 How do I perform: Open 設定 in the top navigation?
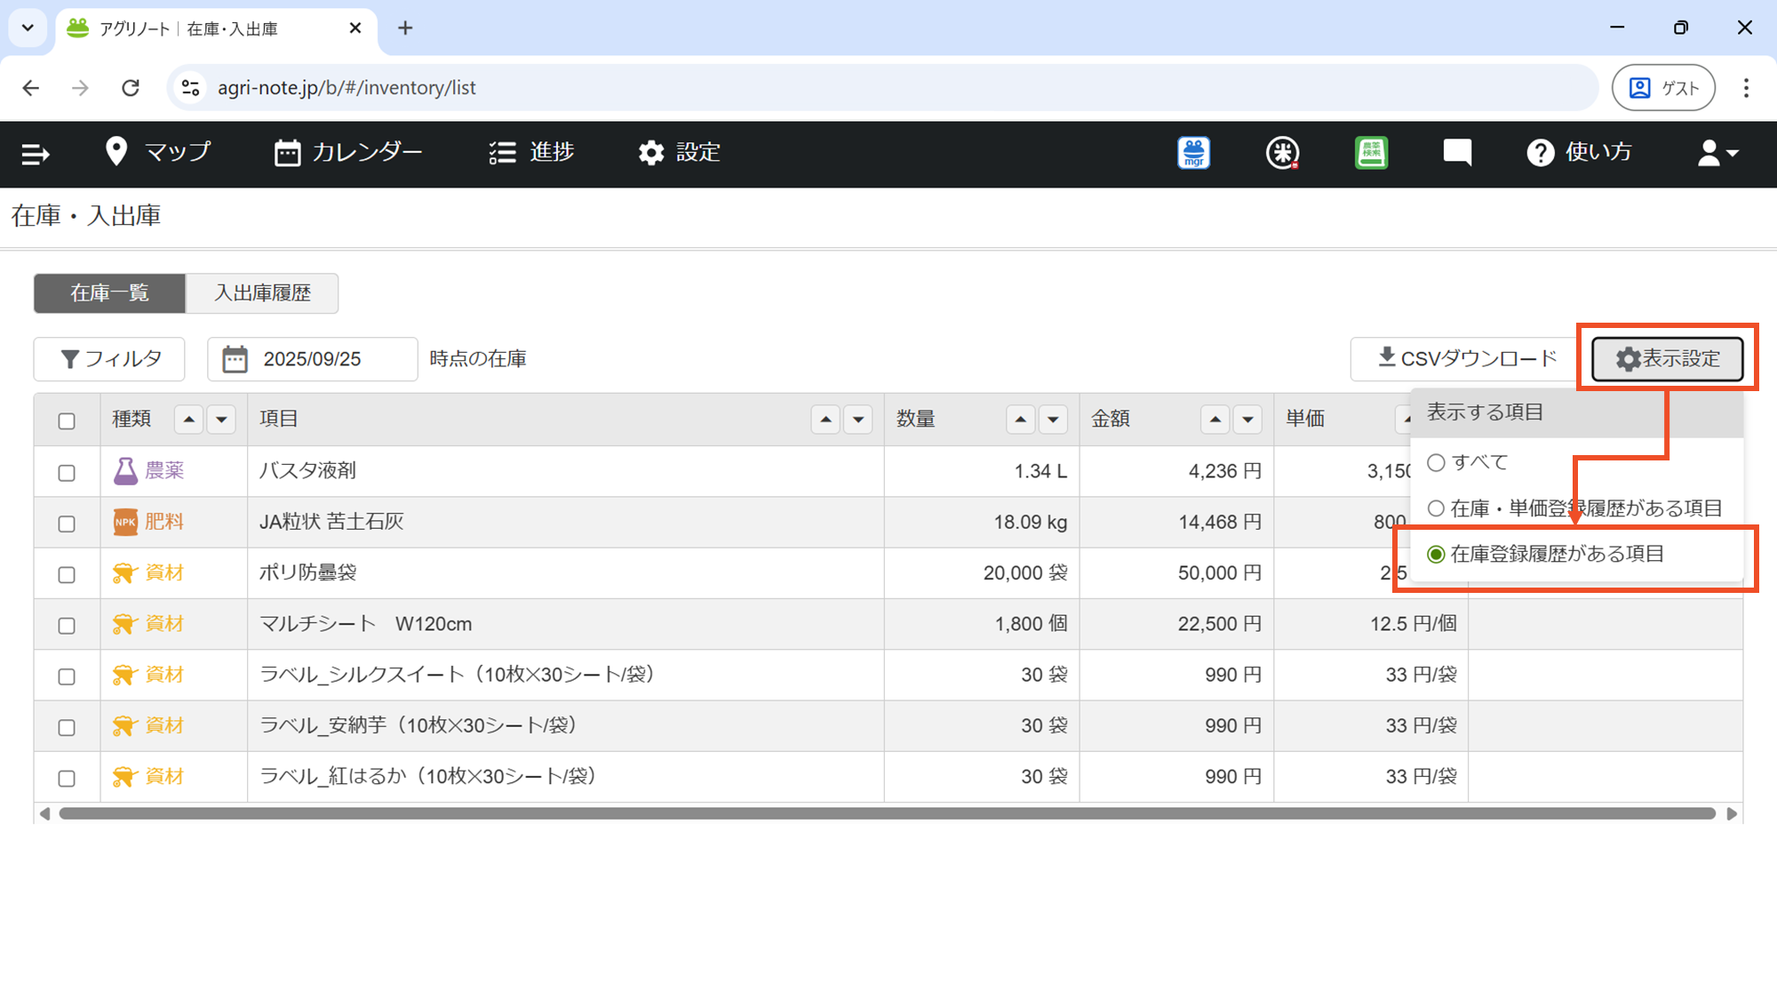[679, 152]
